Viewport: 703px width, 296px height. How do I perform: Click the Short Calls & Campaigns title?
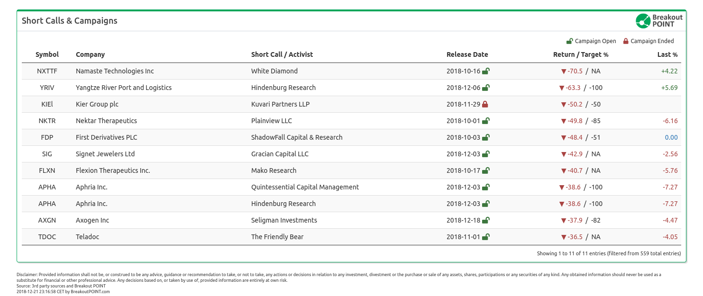click(70, 21)
